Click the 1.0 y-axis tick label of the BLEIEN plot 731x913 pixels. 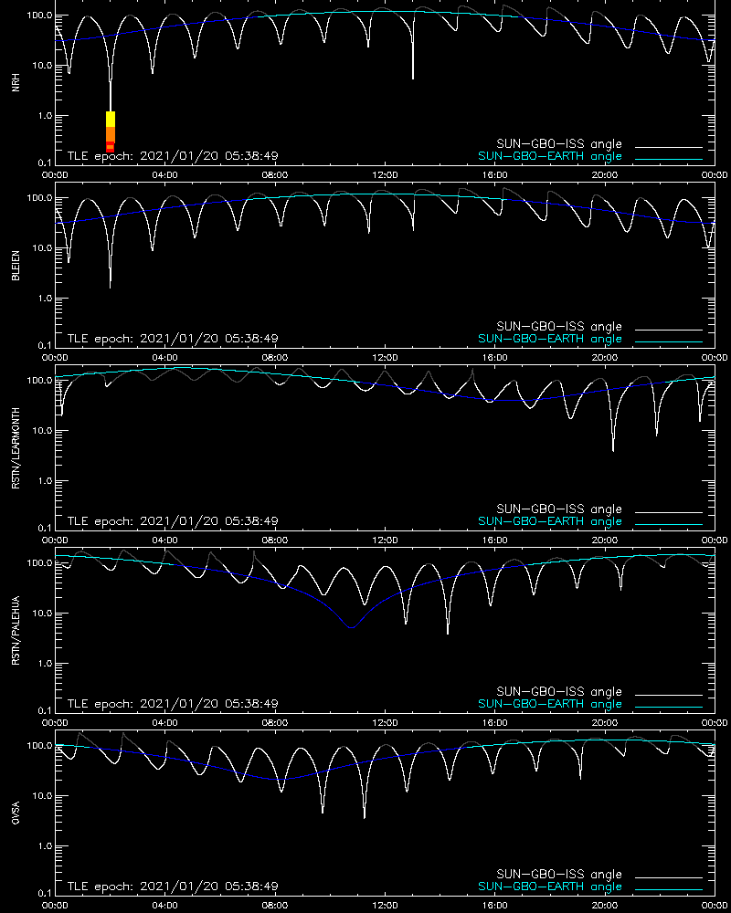(x=44, y=299)
